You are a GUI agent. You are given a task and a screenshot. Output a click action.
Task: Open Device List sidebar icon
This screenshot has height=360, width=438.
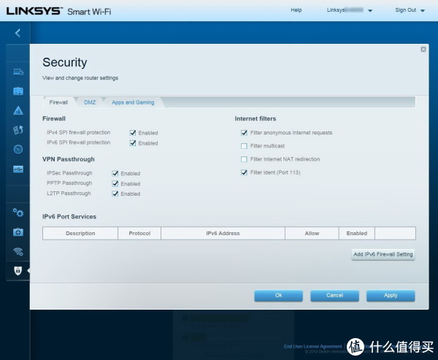[x=18, y=72]
